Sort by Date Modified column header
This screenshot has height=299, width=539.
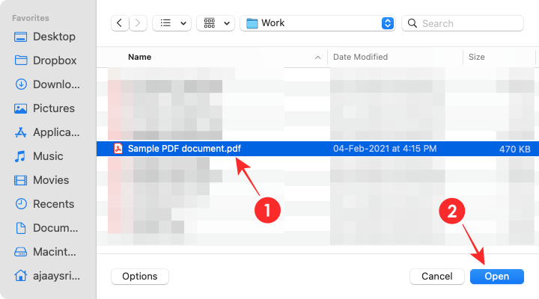[x=360, y=57]
